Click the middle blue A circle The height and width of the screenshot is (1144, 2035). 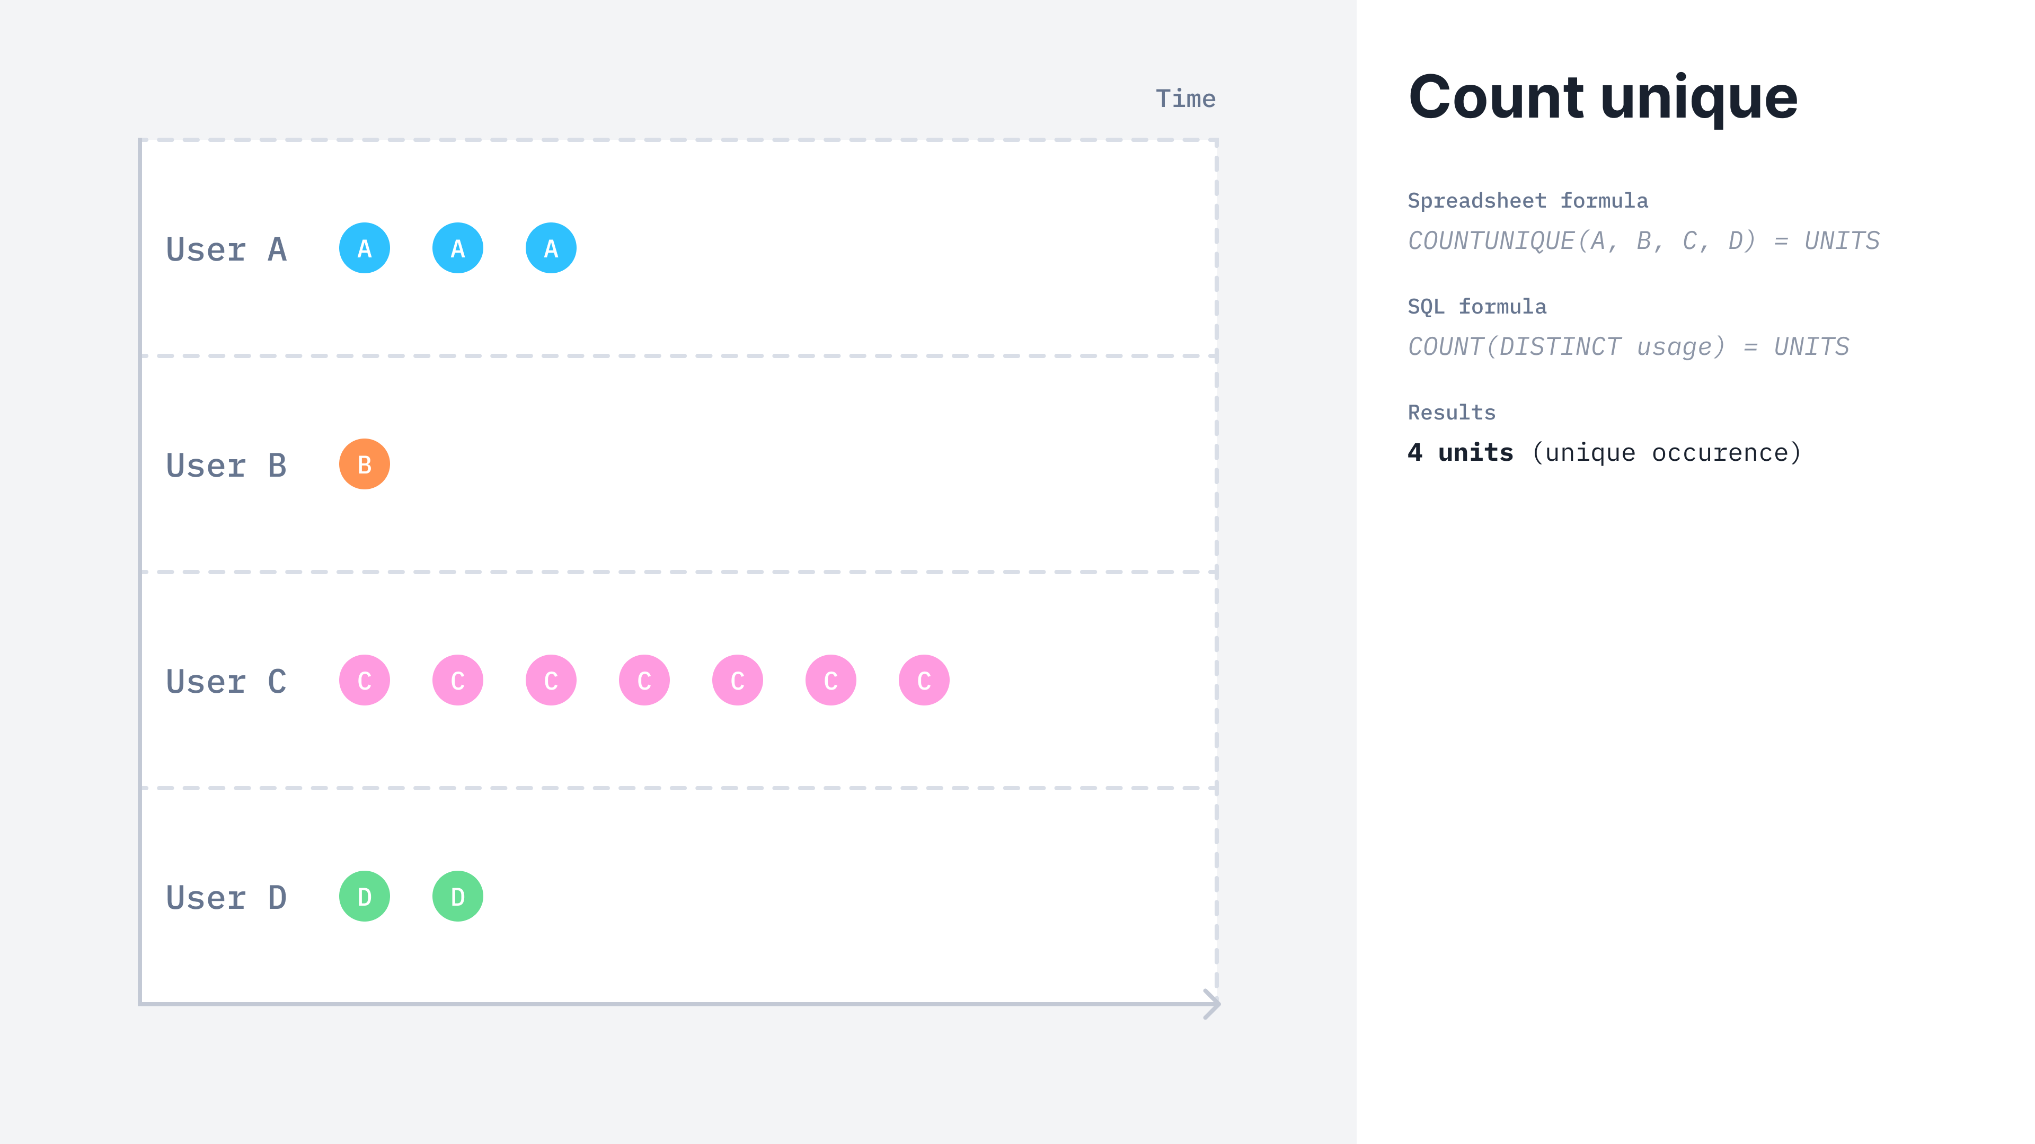[x=457, y=248]
